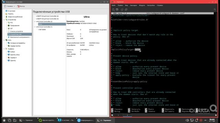220x123 pixels.
Task: Select 'Память' in the sidebar tree
Action: pos(11,14)
